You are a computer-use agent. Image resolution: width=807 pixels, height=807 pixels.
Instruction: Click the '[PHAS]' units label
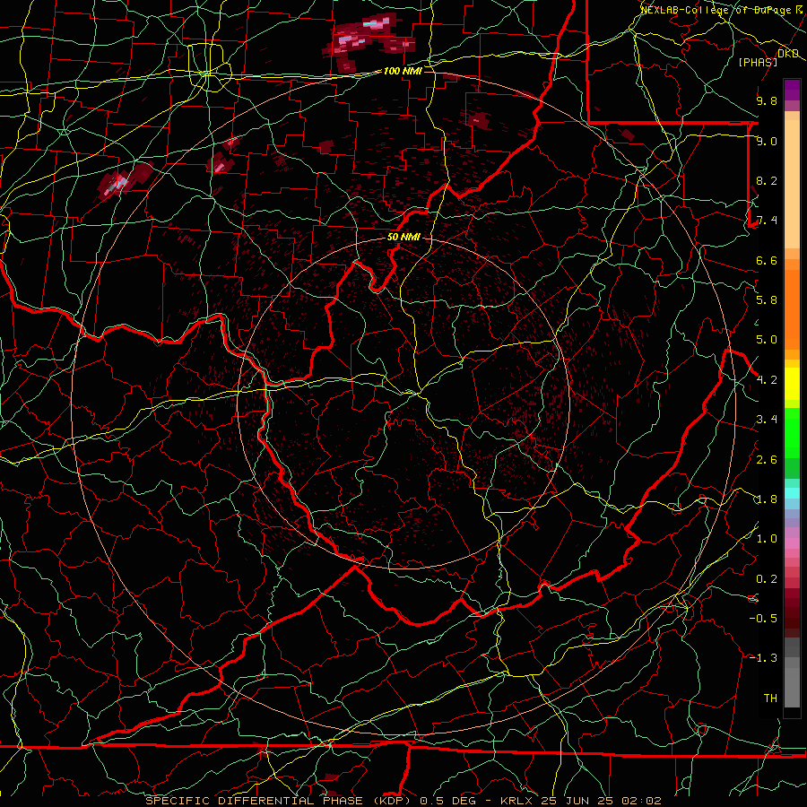point(758,62)
